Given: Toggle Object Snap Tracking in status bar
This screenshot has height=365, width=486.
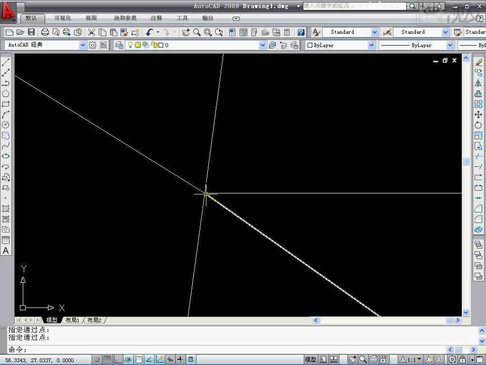Looking at the screenshot, I should [149, 359].
